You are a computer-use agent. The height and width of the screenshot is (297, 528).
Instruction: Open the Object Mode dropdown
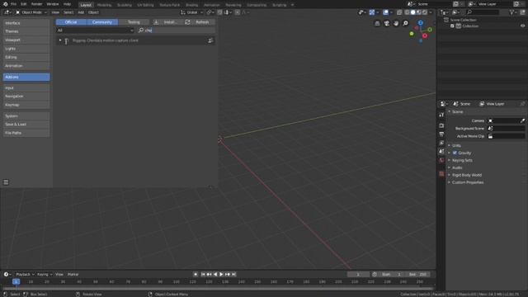(x=31, y=12)
